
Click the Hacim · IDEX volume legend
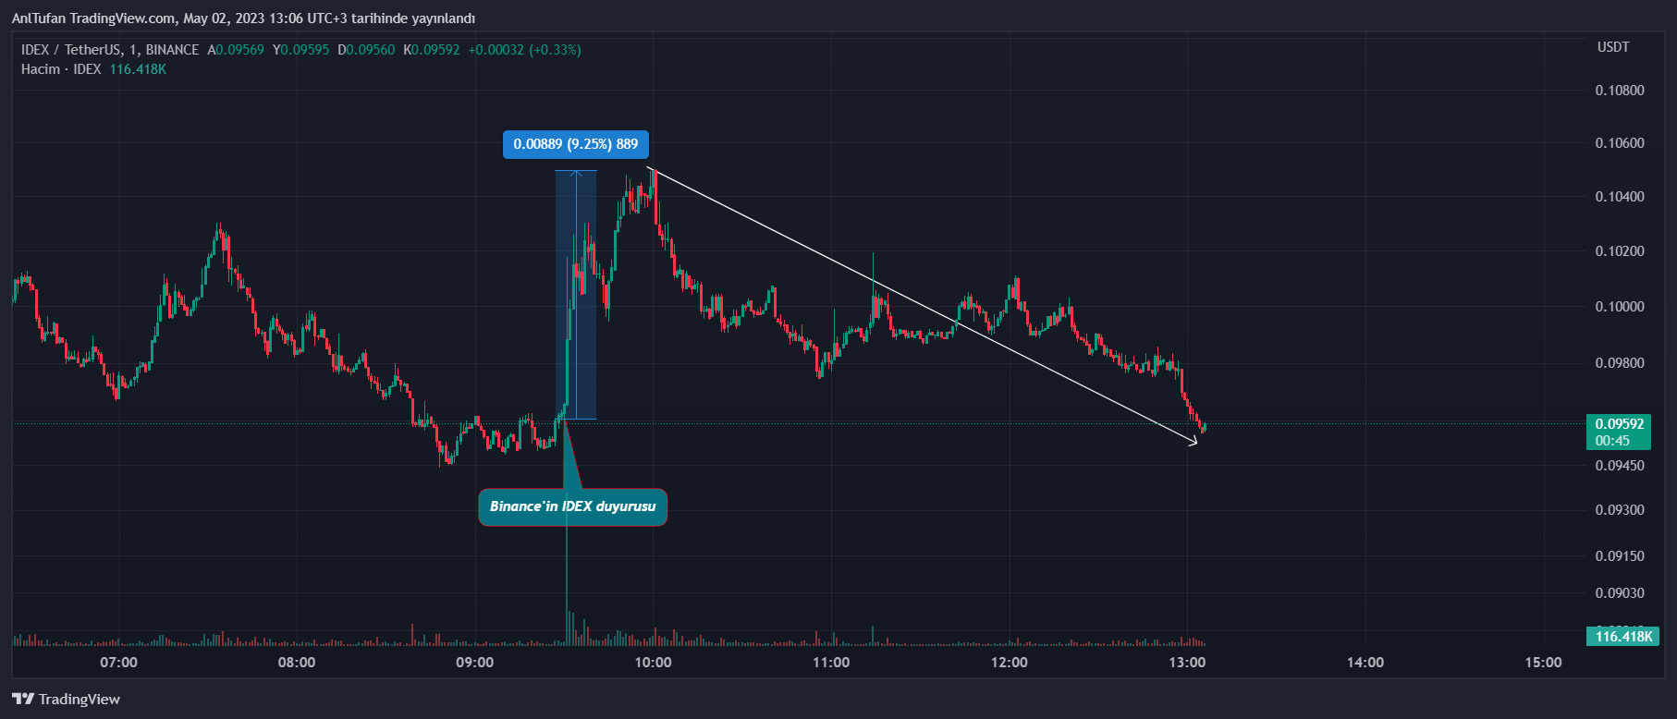click(61, 69)
